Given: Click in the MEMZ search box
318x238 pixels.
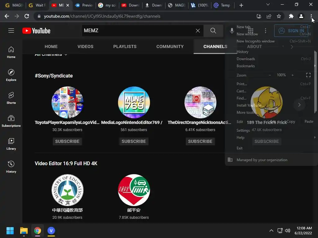Looking at the screenshot, I should [x=138, y=31].
